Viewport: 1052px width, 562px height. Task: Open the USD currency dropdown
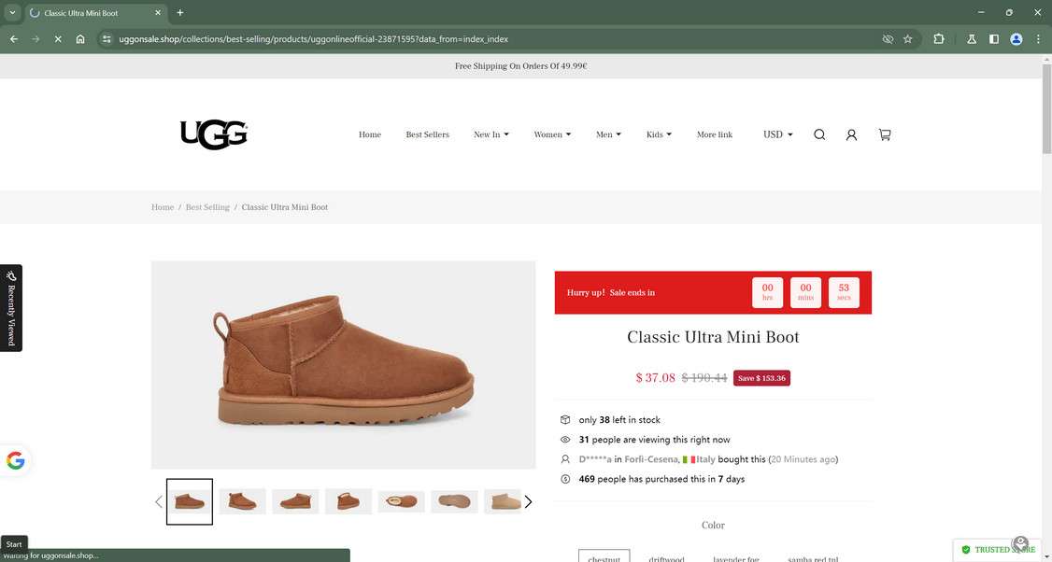click(x=777, y=134)
